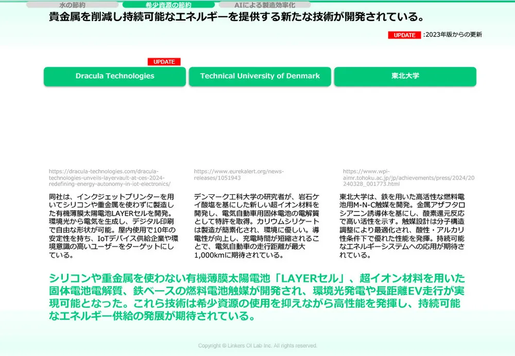Click the Linkers OI Lab copyright footer
This screenshot has width=515, height=356.
coord(257,346)
